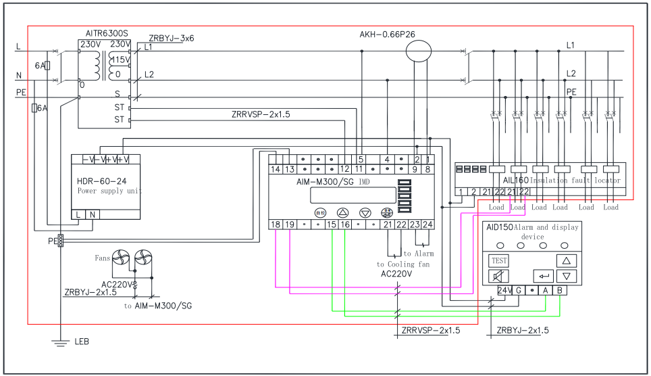Screen dimensions: 651x376
Task: Click terminal 24V on AID150
Action: 504,290
